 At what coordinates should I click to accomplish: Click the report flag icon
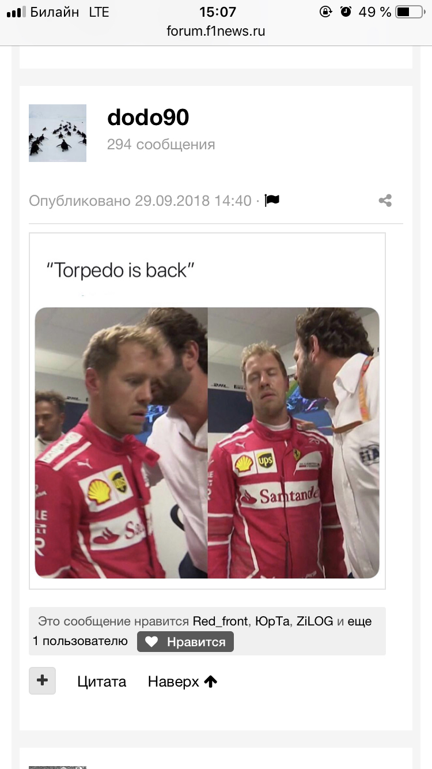[x=272, y=201]
